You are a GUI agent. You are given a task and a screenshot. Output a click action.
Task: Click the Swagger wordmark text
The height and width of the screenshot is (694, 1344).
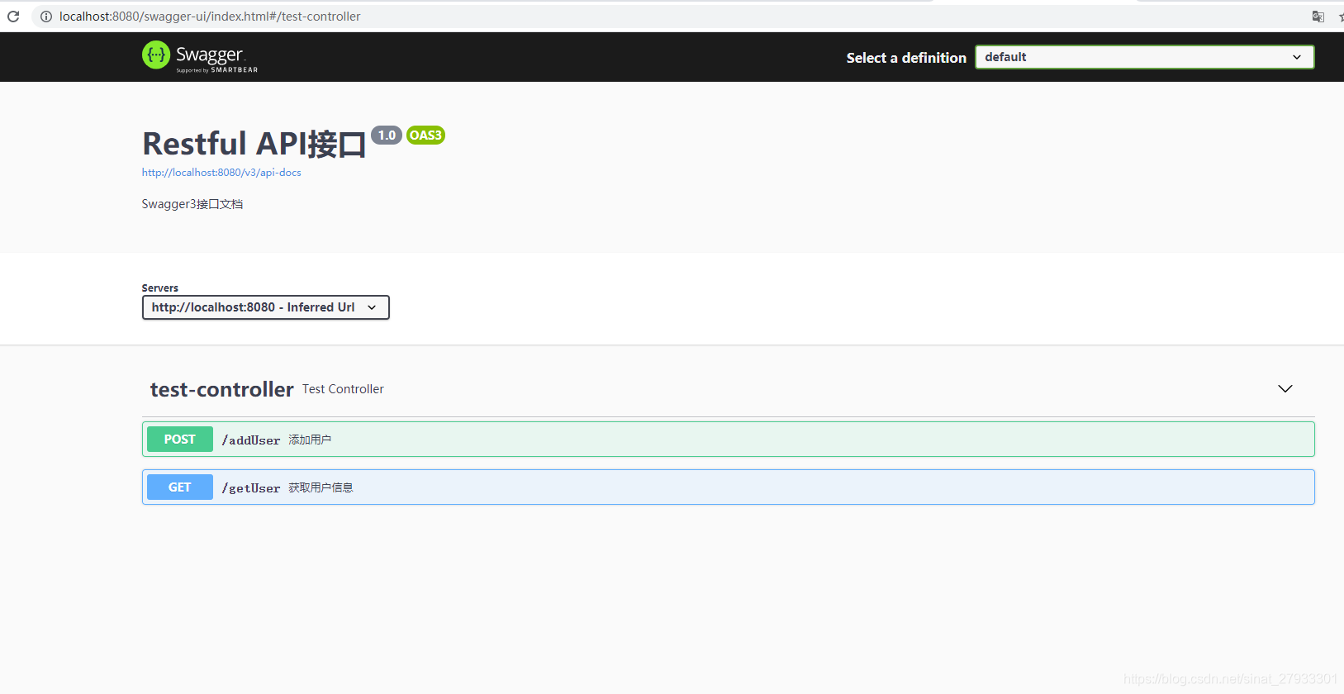[210, 55]
